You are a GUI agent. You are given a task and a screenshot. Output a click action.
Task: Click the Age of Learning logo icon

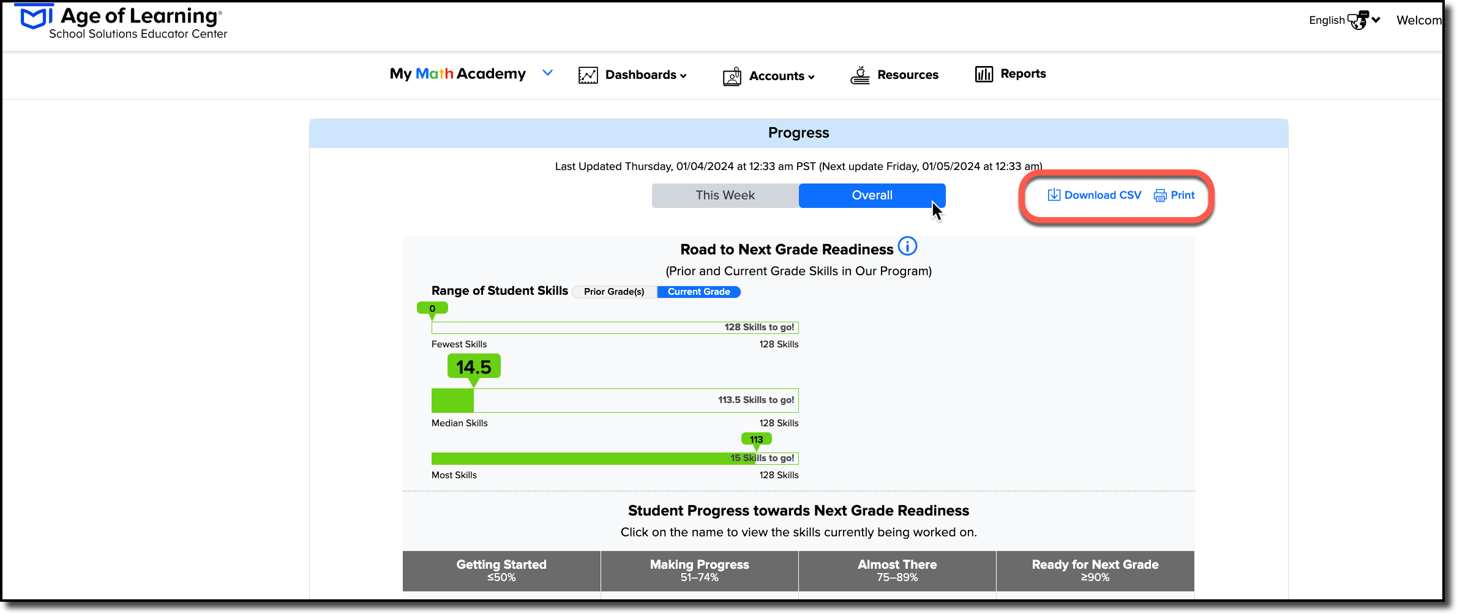tap(37, 17)
